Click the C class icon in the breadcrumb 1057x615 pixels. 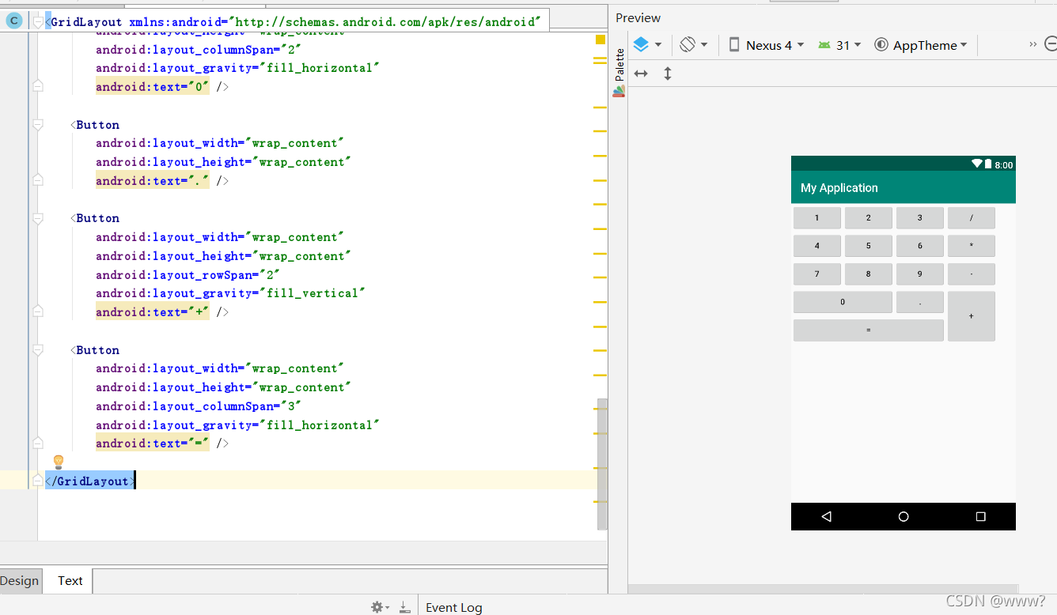point(13,21)
